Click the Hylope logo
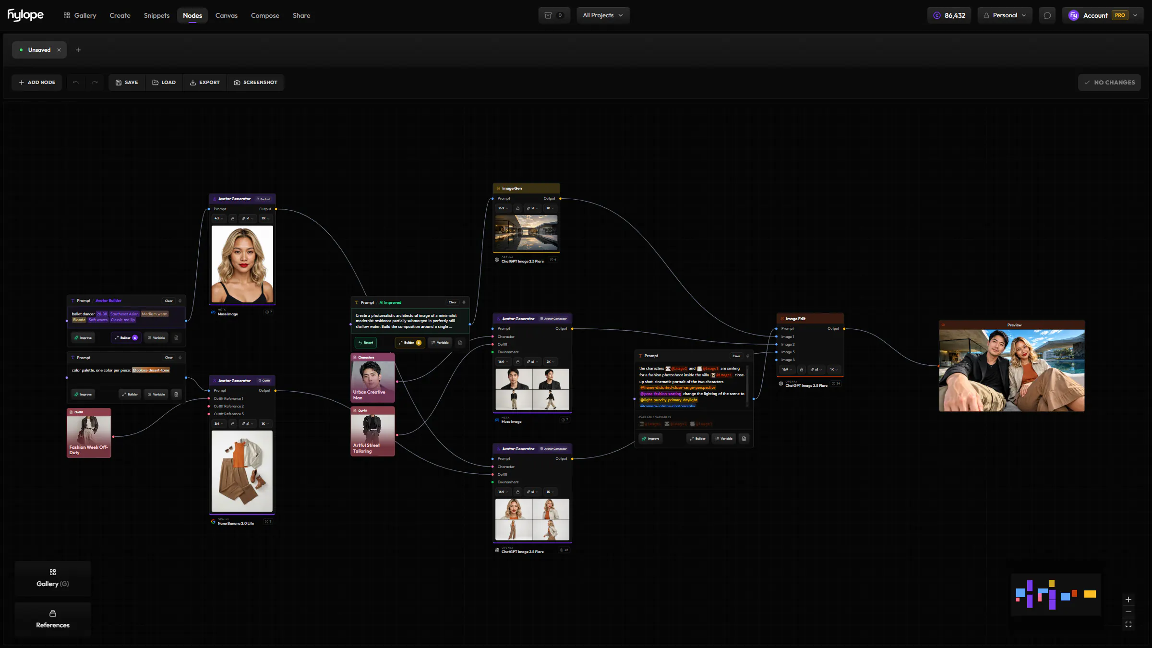The height and width of the screenshot is (648, 1152). pyautogui.click(x=25, y=15)
